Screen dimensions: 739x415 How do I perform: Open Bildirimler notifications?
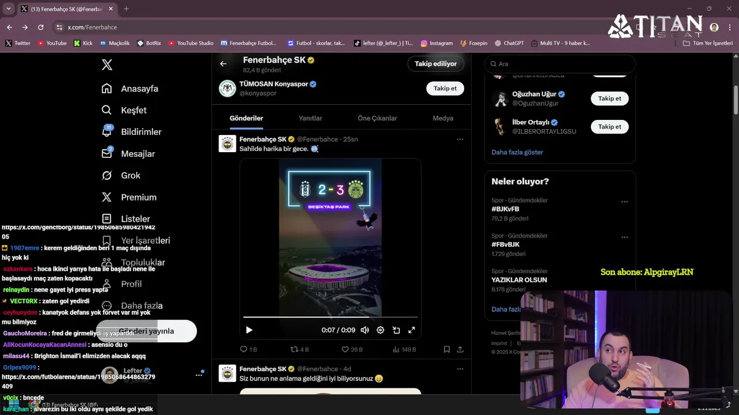[132, 132]
